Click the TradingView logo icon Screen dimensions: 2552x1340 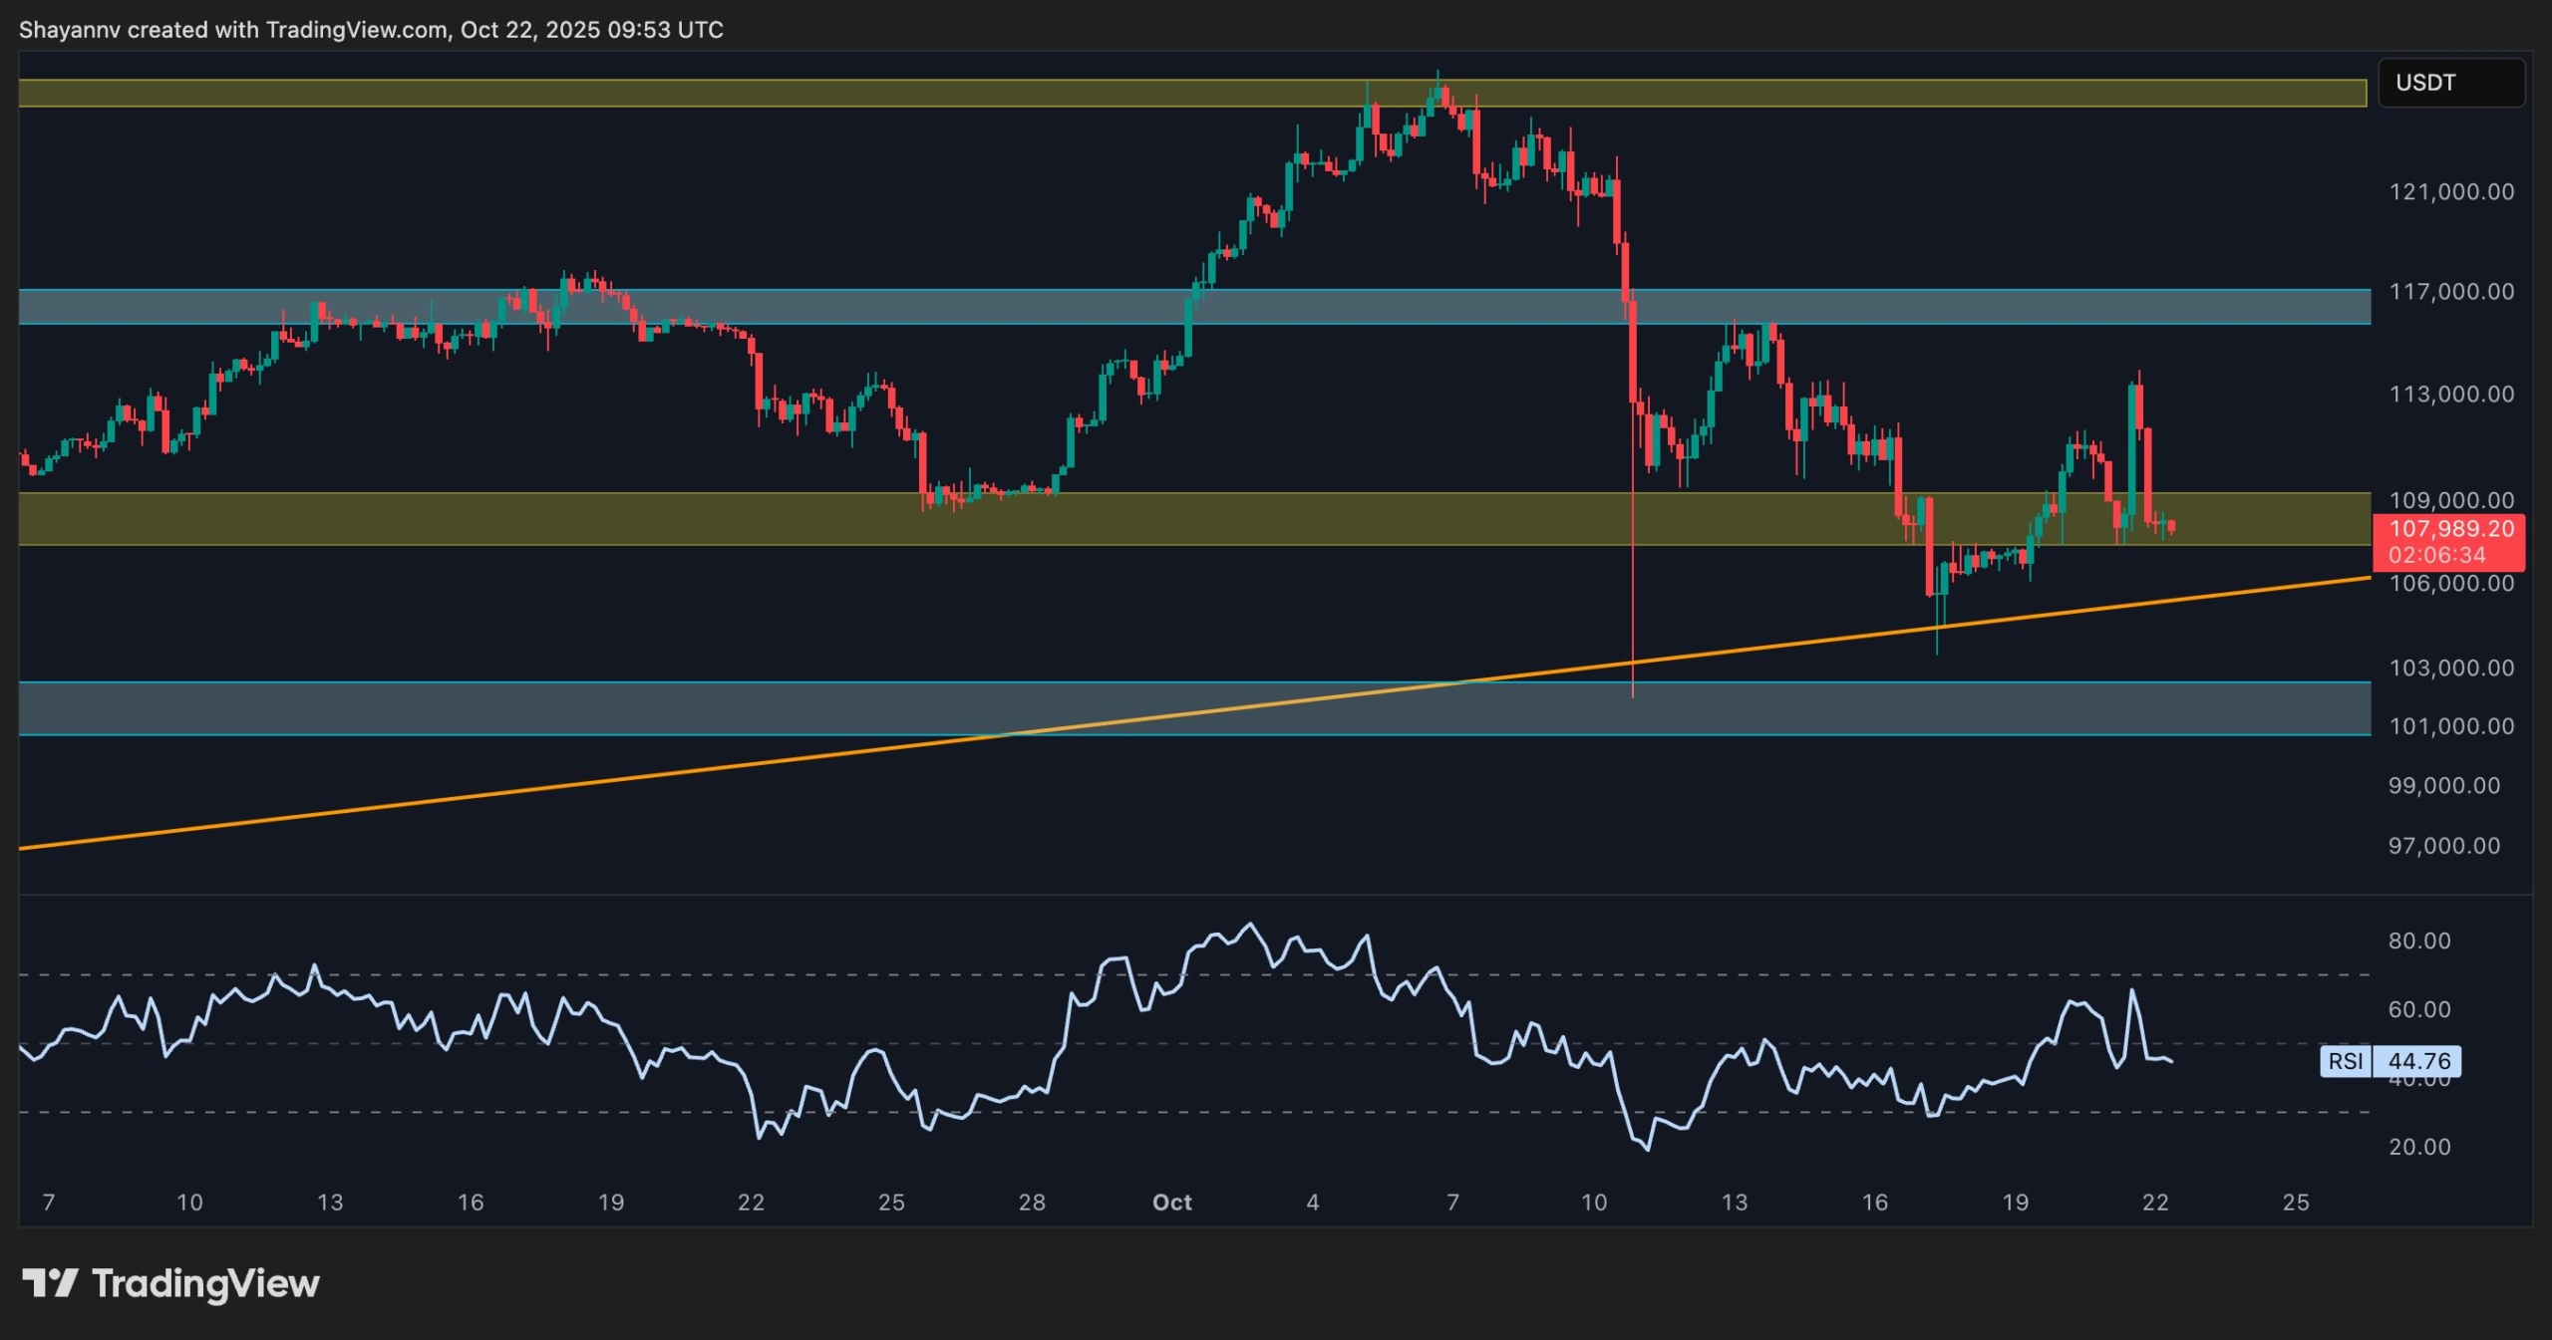[50, 1282]
